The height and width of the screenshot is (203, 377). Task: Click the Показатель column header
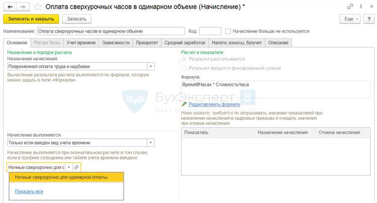point(218,132)
